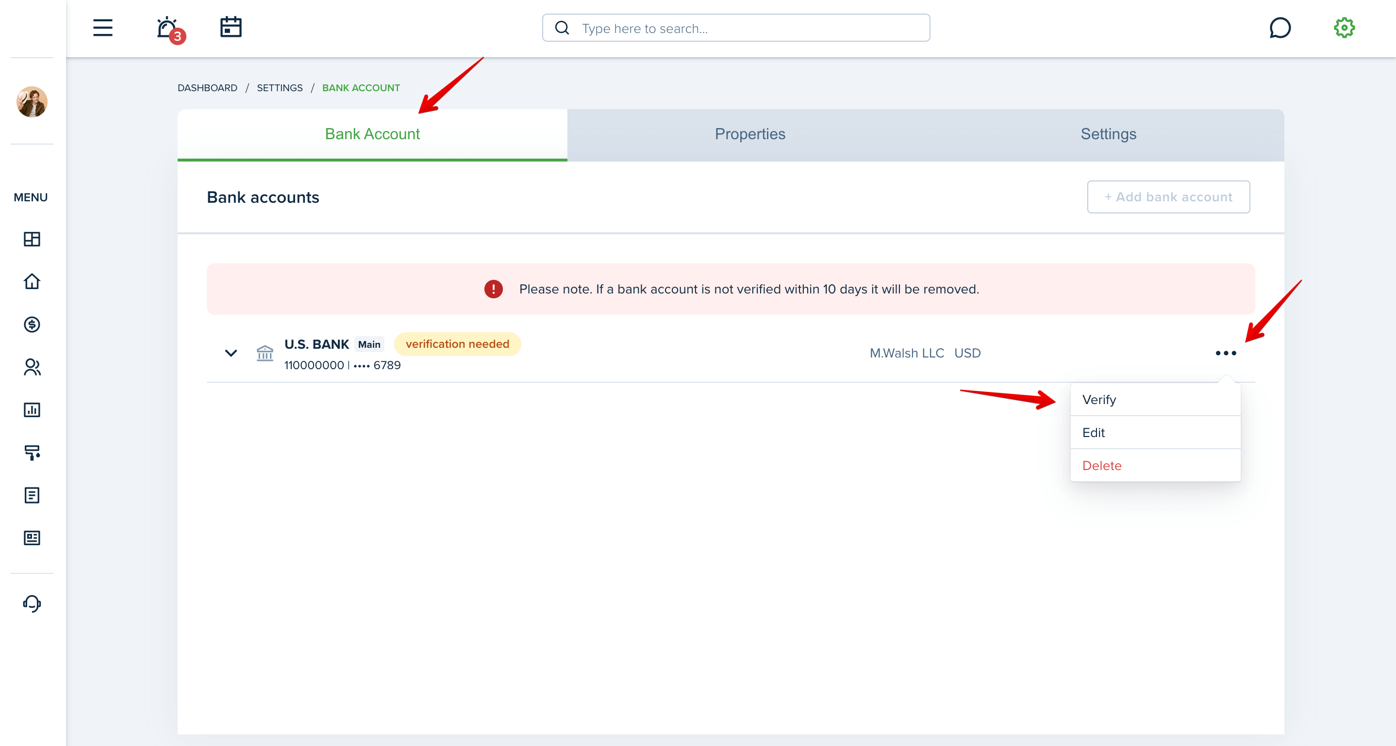Click the Add bank account button
The height and width of the screenshot is (746, 1396).
click(x=1168, y=197)
